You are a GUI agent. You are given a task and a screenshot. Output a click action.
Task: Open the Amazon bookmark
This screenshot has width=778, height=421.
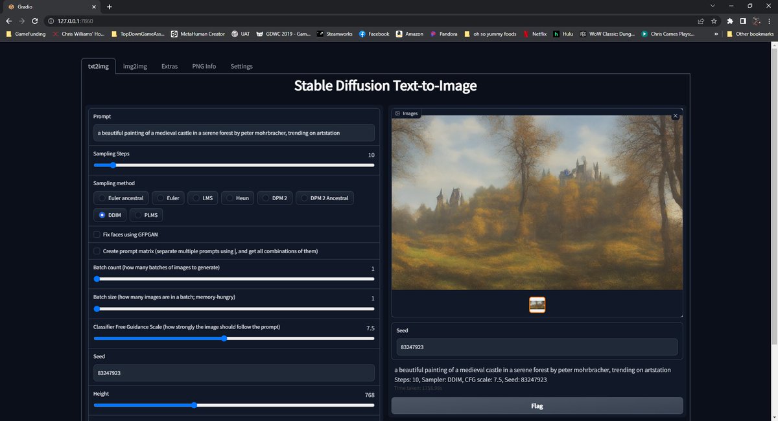[x=410, y=34]
